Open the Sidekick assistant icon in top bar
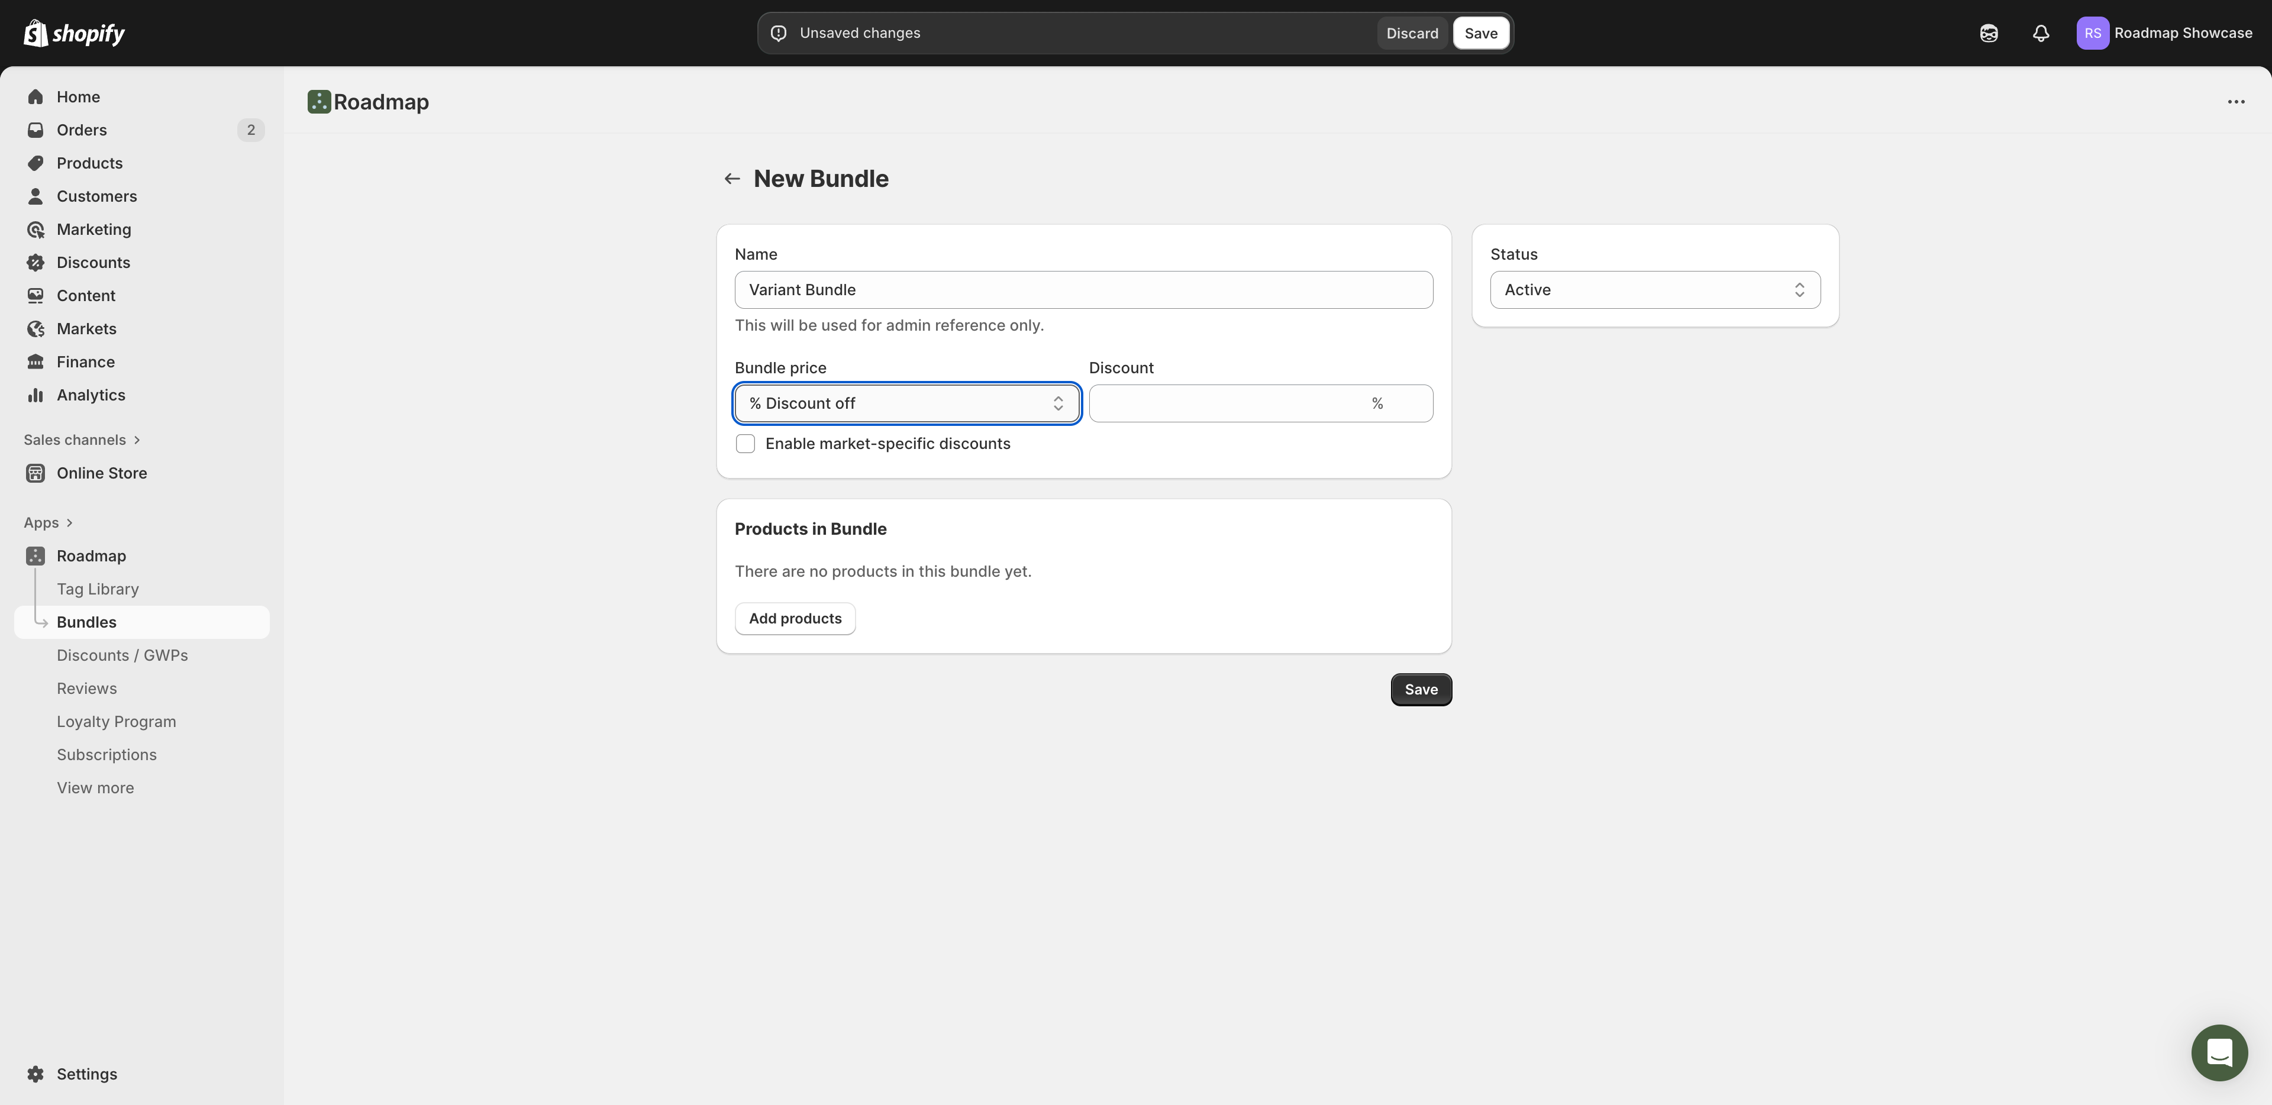This screenshot has height=1105, width=2272. (1988, 34)
